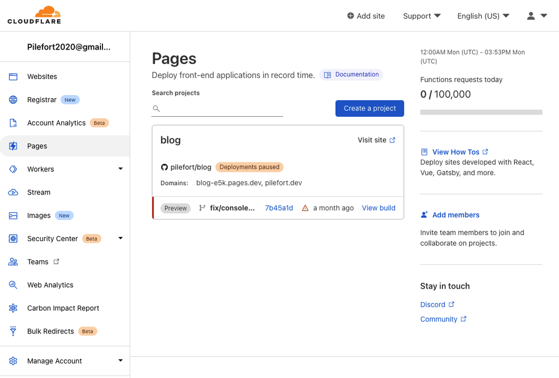Click the Carbon Impact Report snowflake icon
This screenshot has width=559, height=378.
point(13,308)
